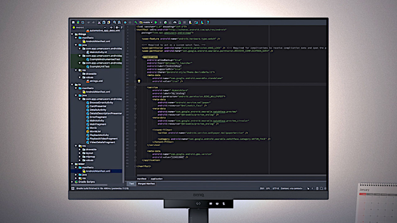397x223 pixels.
Task: Switch to the Text tab
Action: coord(131,184)
